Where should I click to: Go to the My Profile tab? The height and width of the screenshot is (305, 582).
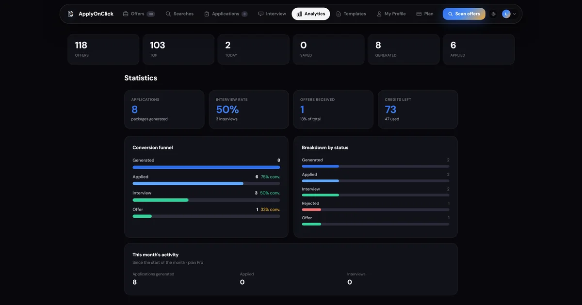coord(391,14)
